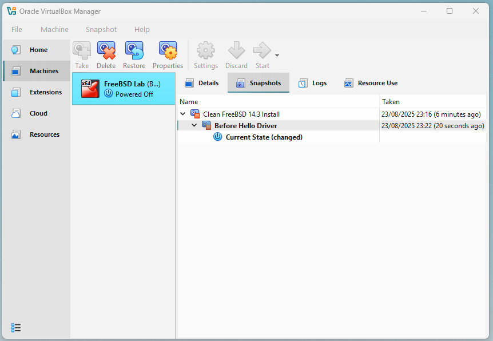The width and height of the screenshot is (493, 341).
Task: Open machine Settings gear in toolbar
Action: [206, 51]
